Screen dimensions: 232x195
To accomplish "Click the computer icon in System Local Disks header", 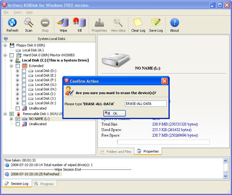I will point(6,39).
